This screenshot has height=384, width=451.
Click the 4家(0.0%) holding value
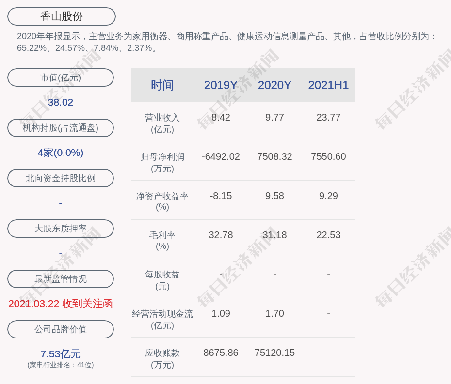coord(61,153)
